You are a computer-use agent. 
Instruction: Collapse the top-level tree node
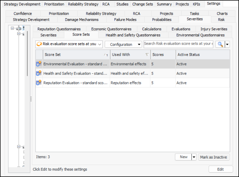coord(12,28)
